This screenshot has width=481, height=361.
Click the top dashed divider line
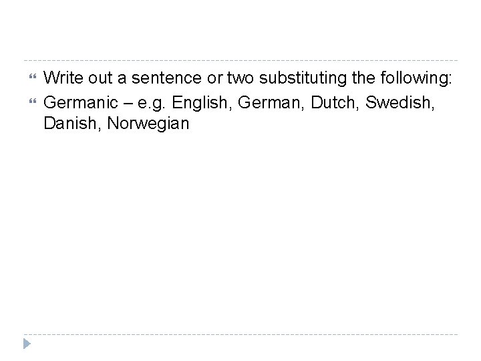(240, 60)
